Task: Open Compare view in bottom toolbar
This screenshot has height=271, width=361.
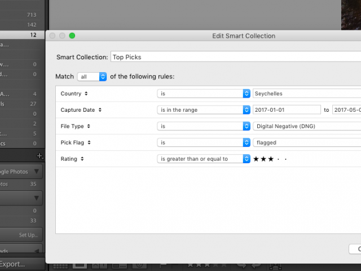Action: tap(100, 266)
